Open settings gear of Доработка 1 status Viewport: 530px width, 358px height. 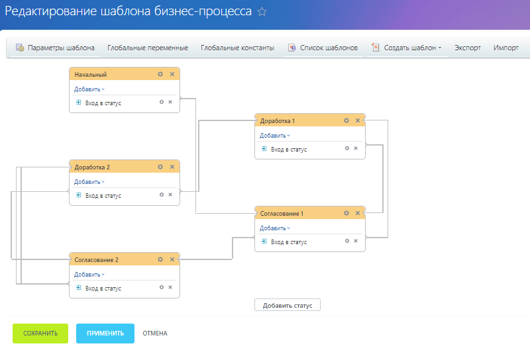pos(346,120)
